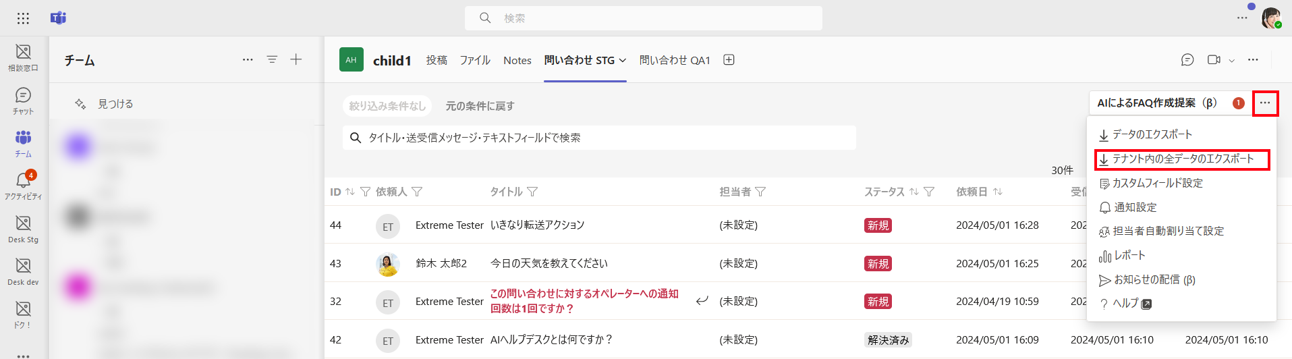Switch to the Notes tab
The image size is (1292, 359).
pyautogui.click(x=517, y=60)
